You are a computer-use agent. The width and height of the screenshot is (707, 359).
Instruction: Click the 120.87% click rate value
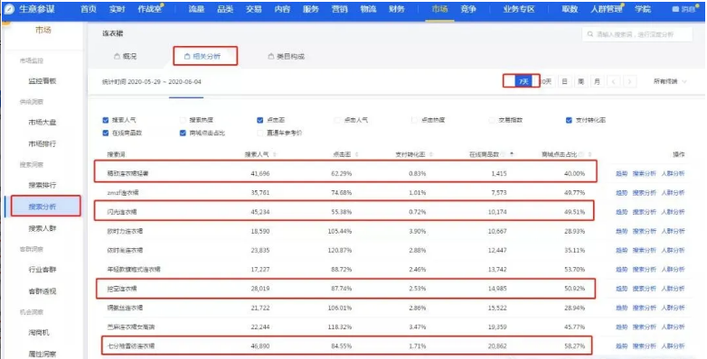point(340,250)
